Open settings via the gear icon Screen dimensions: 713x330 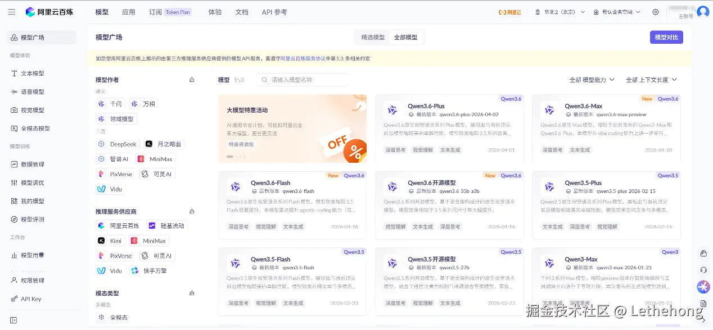coord(656,12)
